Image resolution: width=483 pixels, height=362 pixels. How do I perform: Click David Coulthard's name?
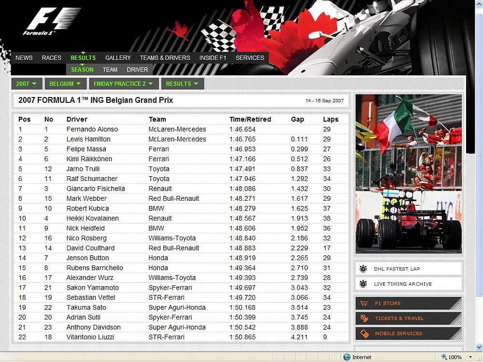91,248
